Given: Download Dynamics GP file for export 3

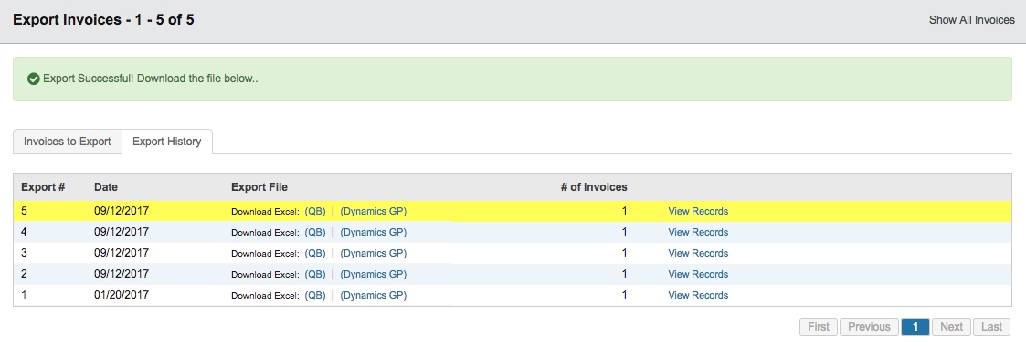Looking at the screenshot, I should (x=374, y=253).
